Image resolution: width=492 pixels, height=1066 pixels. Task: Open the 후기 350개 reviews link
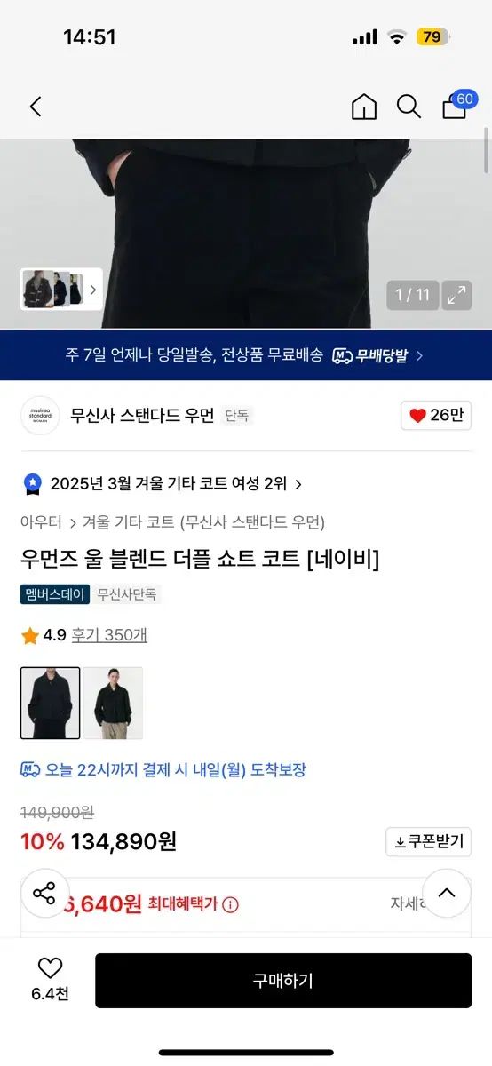[110, 635]
